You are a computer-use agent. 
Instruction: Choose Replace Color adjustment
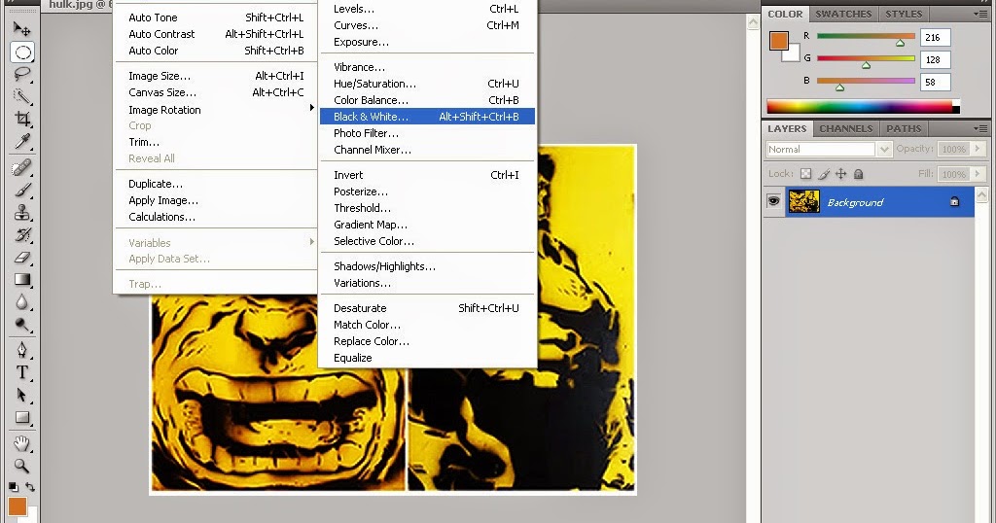[427, 341]
